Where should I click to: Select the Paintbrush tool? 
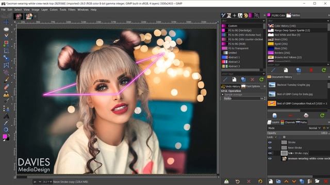coord(6,80)
